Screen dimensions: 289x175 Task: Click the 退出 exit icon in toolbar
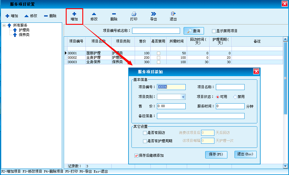click(173, 14)
